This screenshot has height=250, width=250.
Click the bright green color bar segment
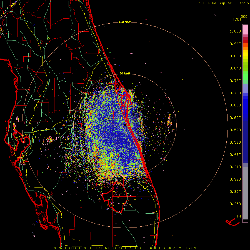(x=245, y=76)
